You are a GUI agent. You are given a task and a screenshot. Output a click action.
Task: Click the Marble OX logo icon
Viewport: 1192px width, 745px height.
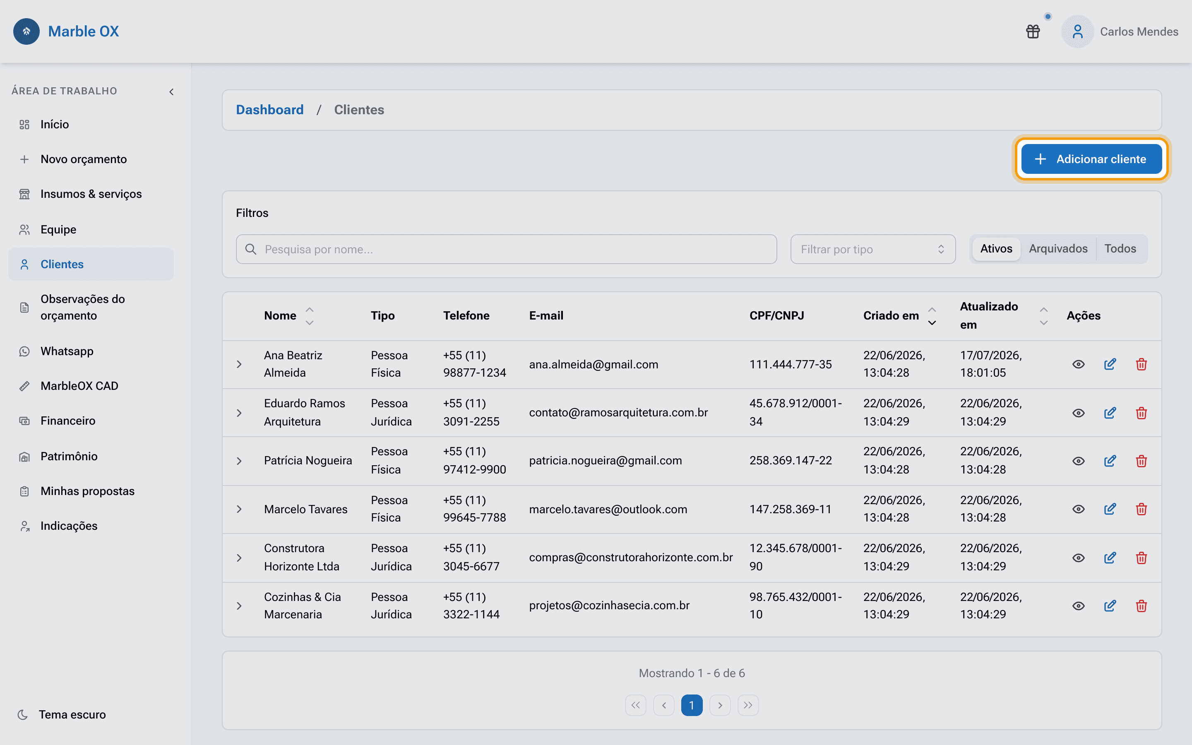point(26,31)
